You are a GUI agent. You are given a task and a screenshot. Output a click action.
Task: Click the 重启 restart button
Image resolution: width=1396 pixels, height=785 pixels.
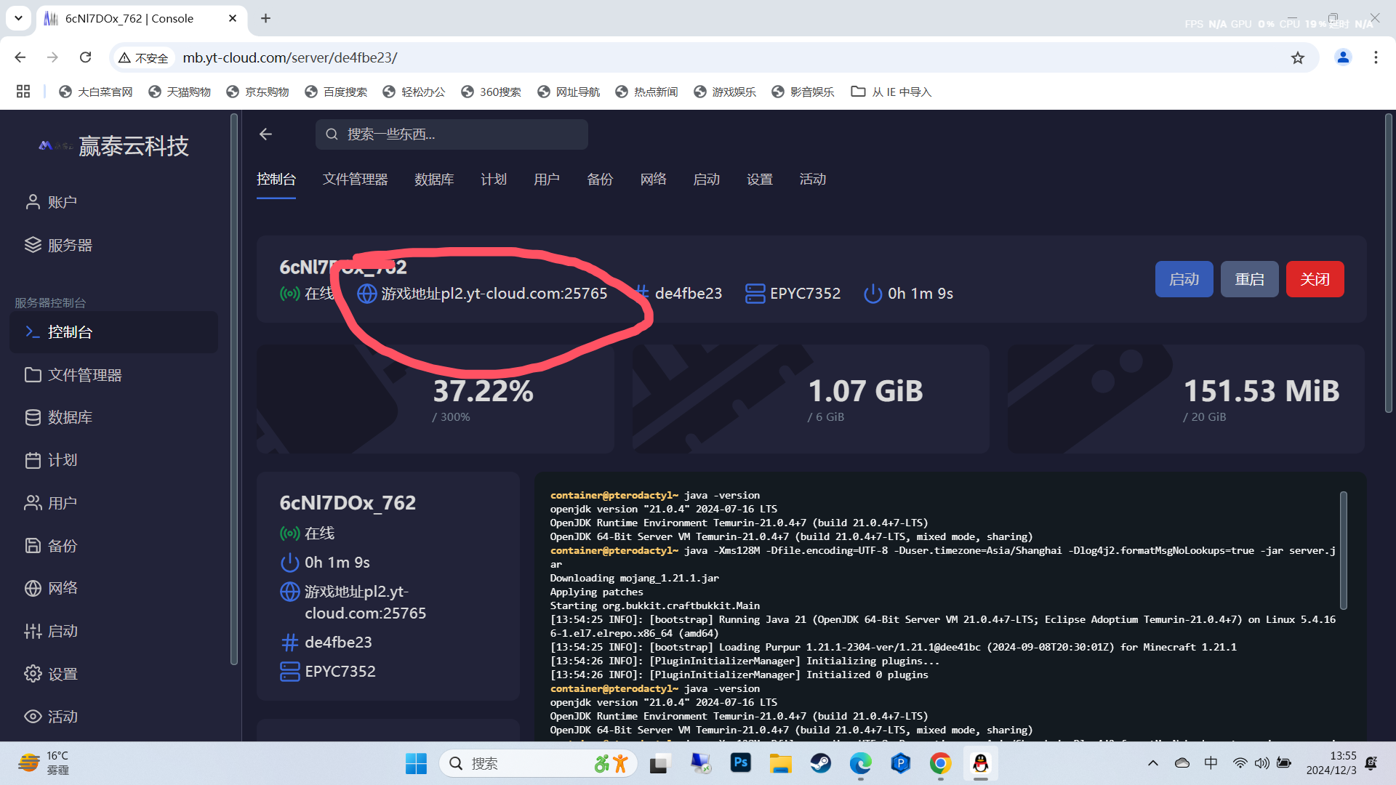(x=1249, y=279)
